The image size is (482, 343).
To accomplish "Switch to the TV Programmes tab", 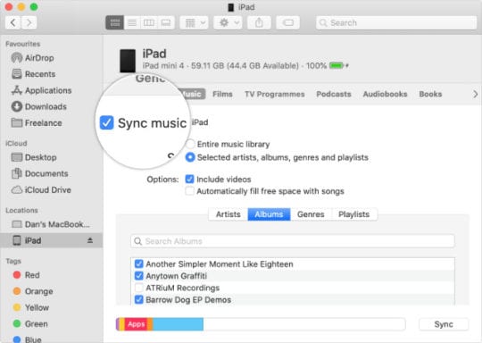I will point(275,94).
